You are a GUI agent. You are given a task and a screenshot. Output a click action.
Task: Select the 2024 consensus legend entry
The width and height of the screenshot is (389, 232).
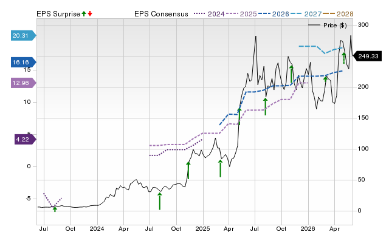click(x=209, y=14)
